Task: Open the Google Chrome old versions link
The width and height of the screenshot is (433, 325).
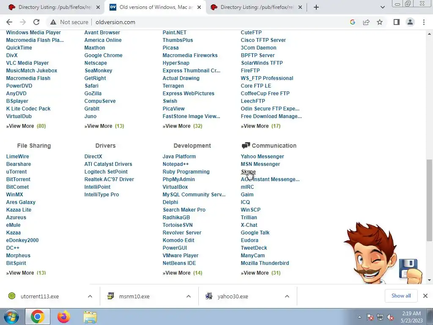Action: (103, 55)
